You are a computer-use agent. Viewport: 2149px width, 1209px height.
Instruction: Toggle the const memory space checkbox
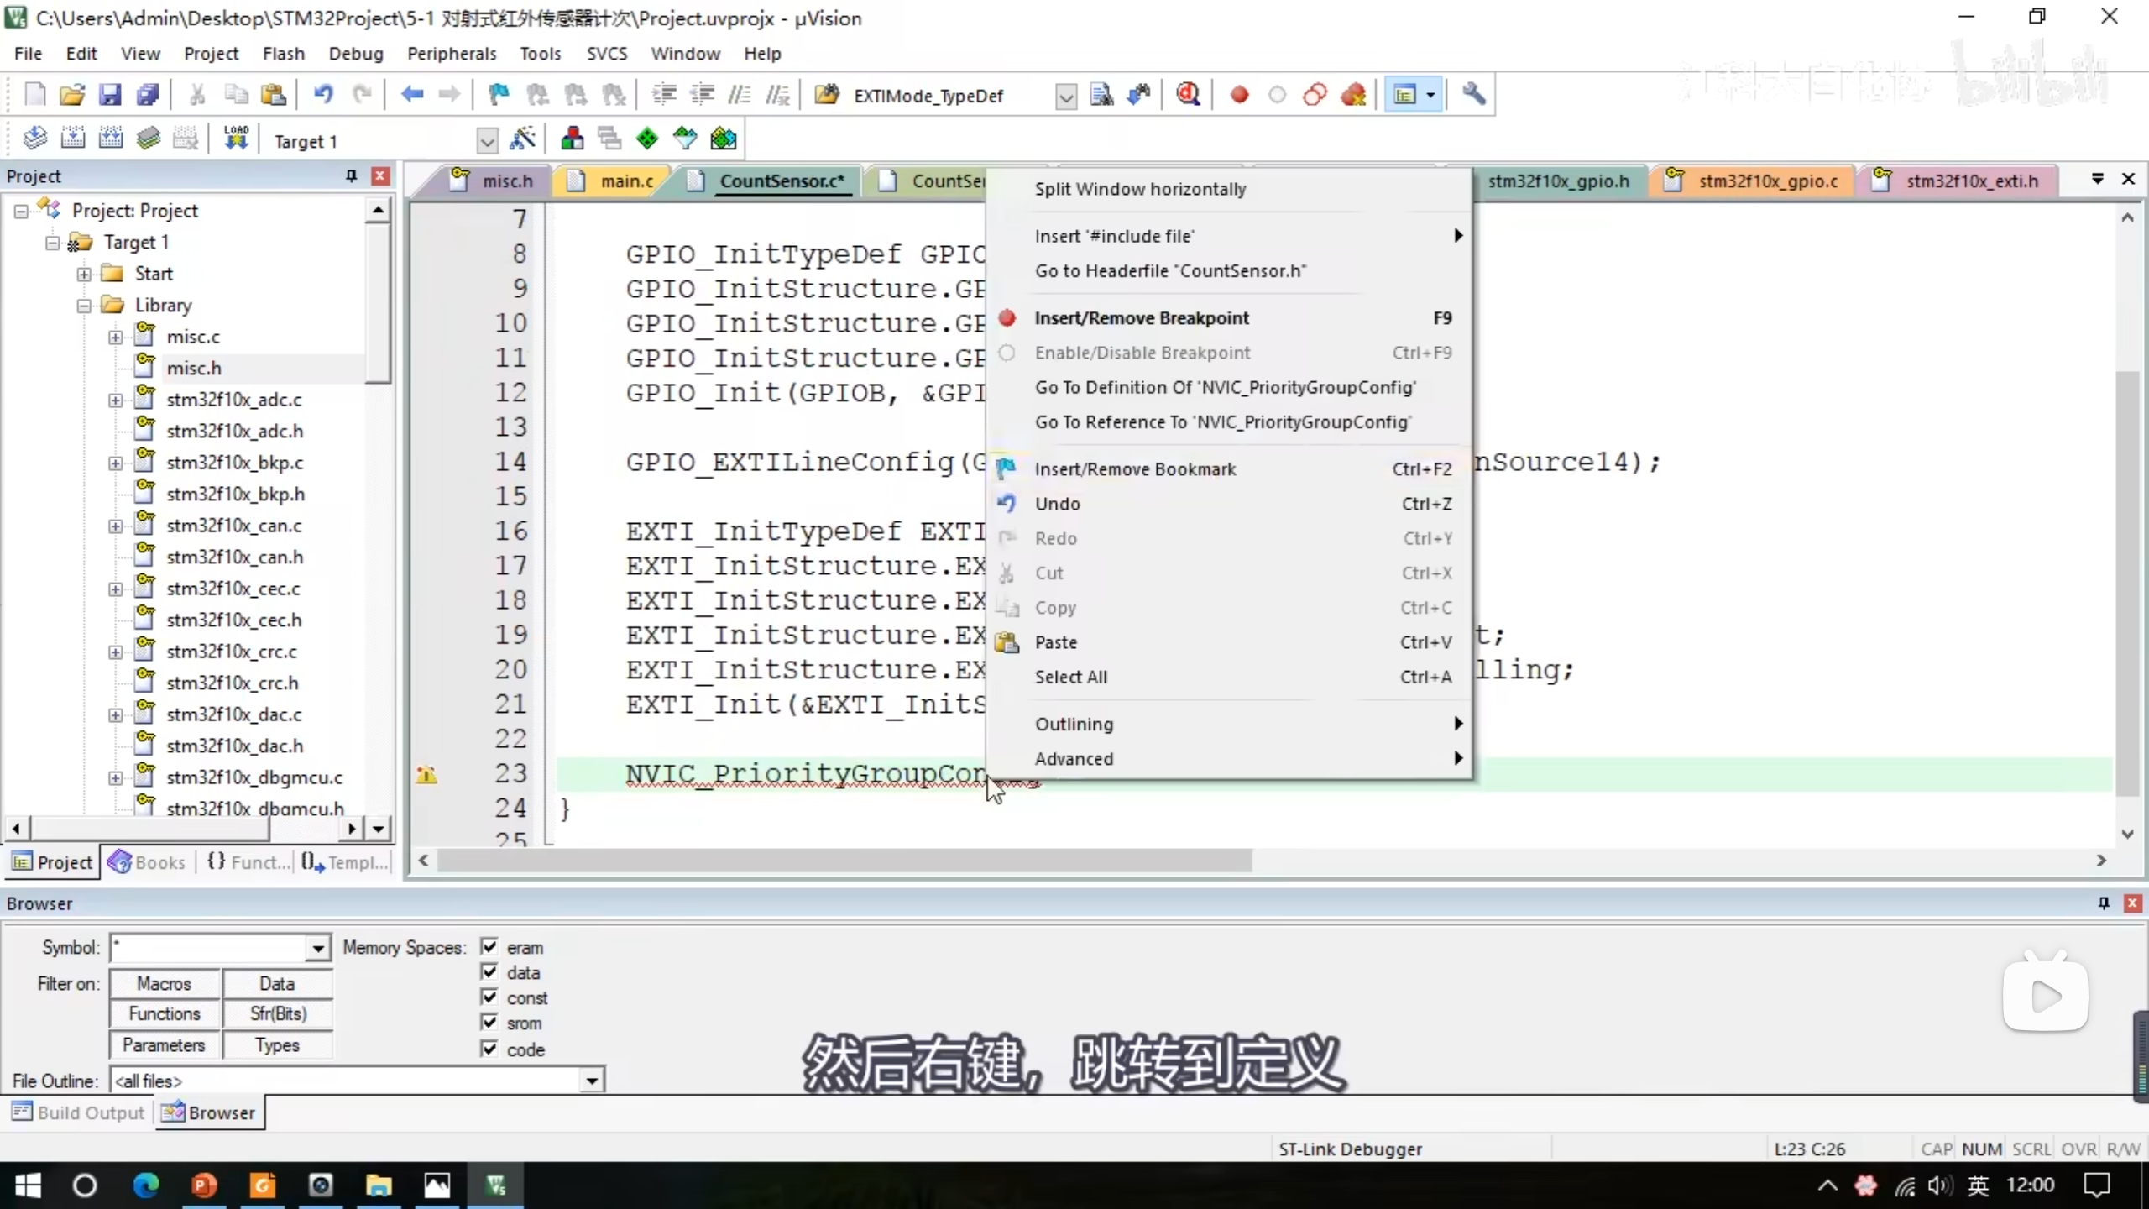(489, 997)
